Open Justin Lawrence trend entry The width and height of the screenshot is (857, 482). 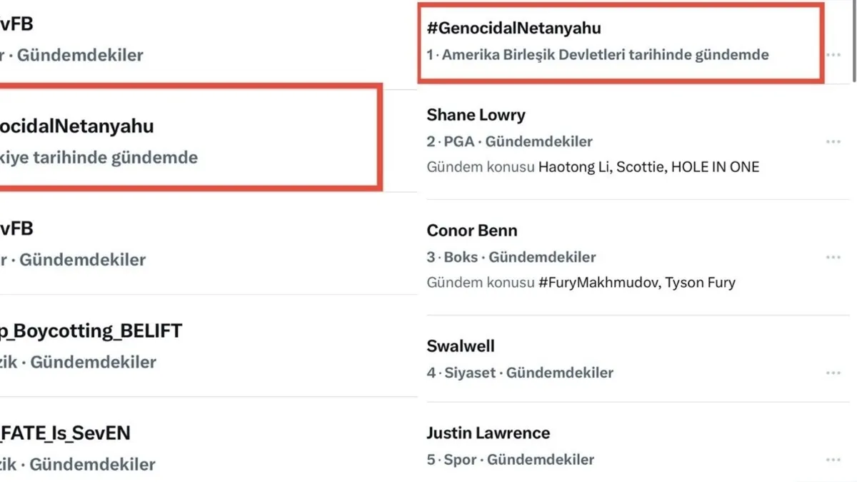click(488, 433)
